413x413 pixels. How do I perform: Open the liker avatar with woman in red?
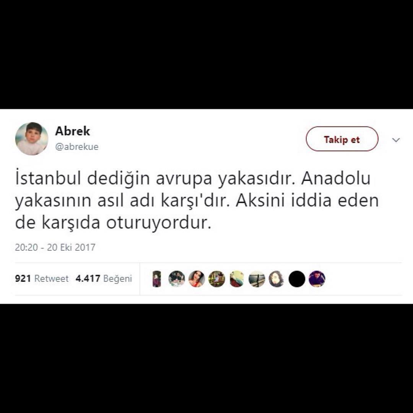point(197,279)
